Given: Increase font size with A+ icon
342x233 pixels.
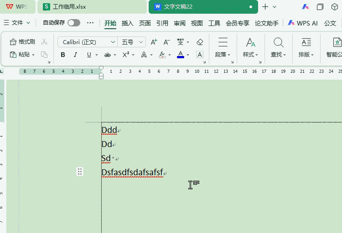Looking at the screenshot, I should pyautogui.click(x=154, y=42).
